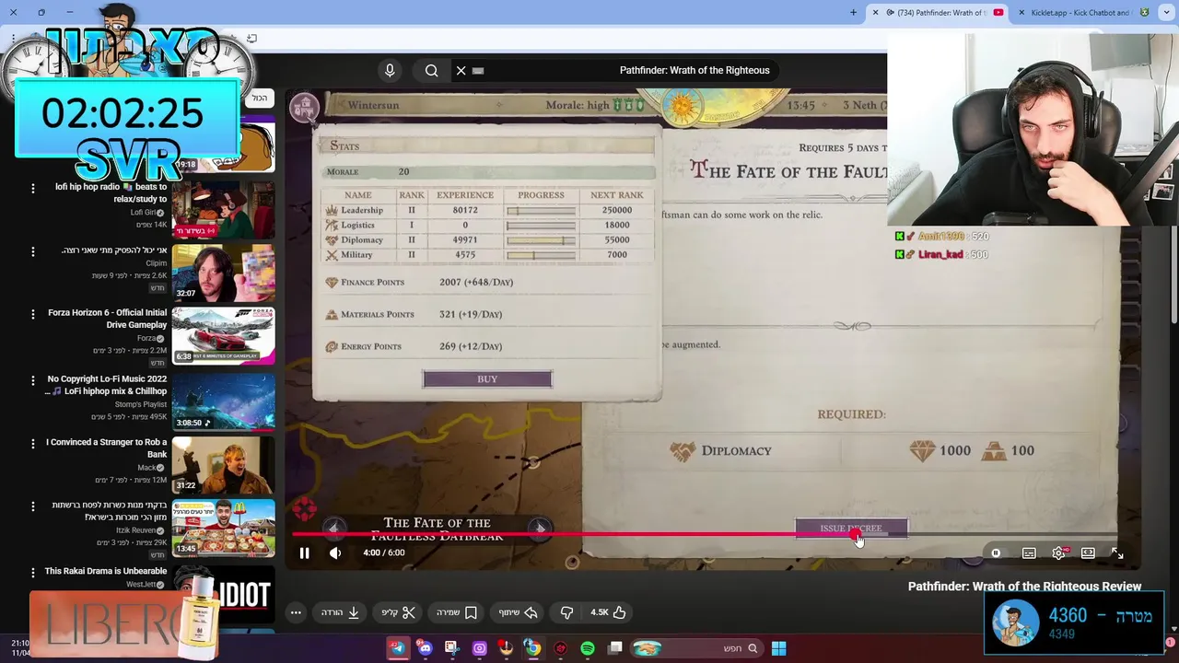
Task: Open Google Chrome from the taskbar
Action: pyautogui.click(x=532, y=648)
